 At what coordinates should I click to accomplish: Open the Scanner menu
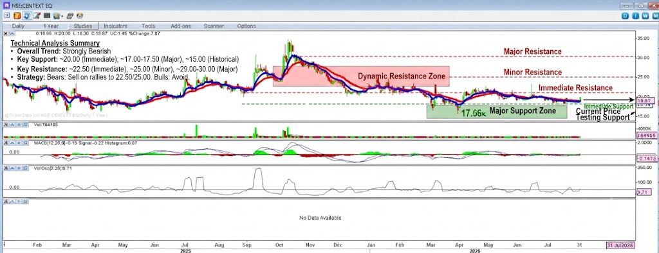point(214,26)
